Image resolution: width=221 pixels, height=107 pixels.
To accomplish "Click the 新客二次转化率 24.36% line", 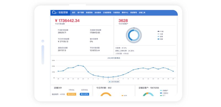I will [x=125, y=51].
